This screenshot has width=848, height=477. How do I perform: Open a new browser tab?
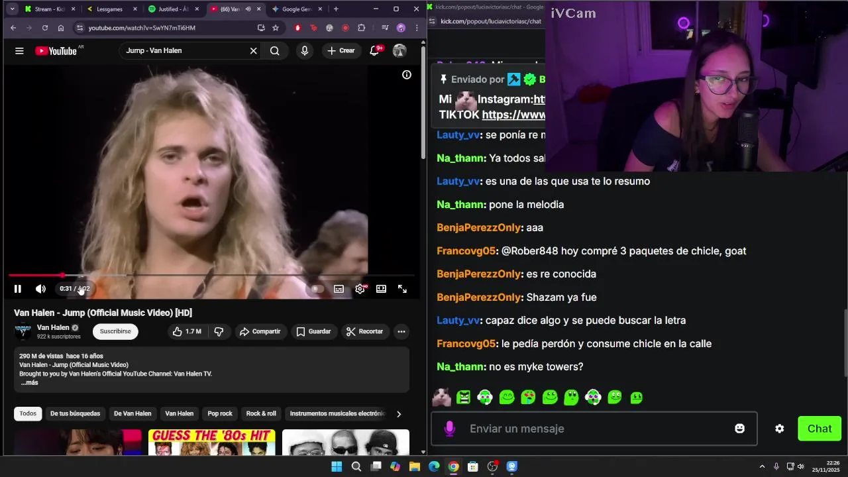pos(336,9)
